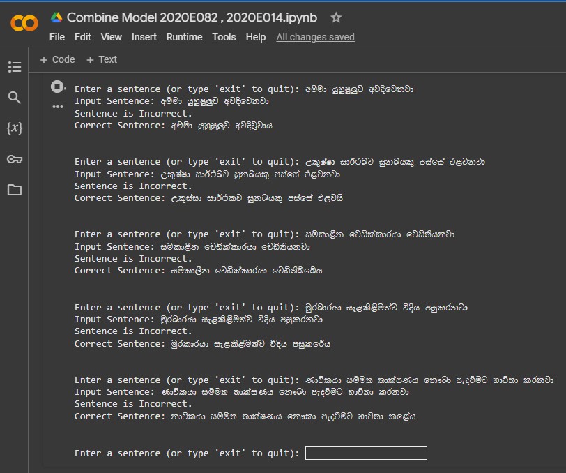This screenshot has height=473, width=566.
Task: Open the View menu
Action: click(111, 37)
